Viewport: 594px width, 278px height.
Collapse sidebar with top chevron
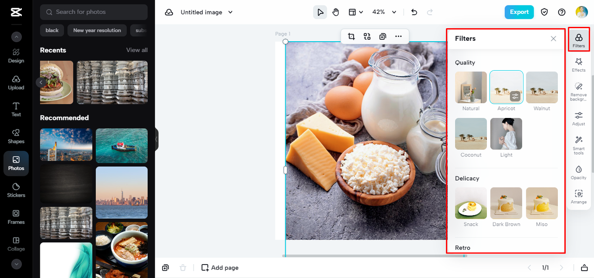[x=16, y=37]
